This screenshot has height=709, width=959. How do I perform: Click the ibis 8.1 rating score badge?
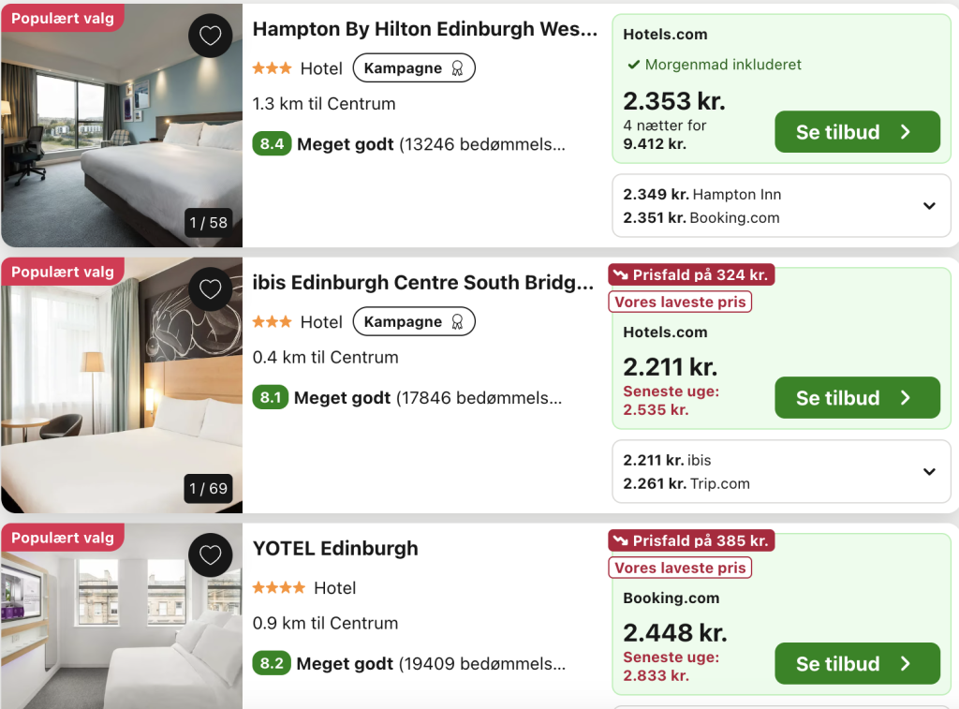click(x=271, y=398)
